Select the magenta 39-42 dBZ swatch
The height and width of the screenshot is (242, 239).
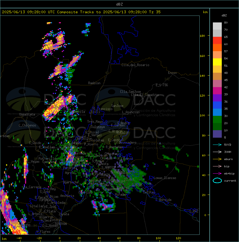click(217, 91)
